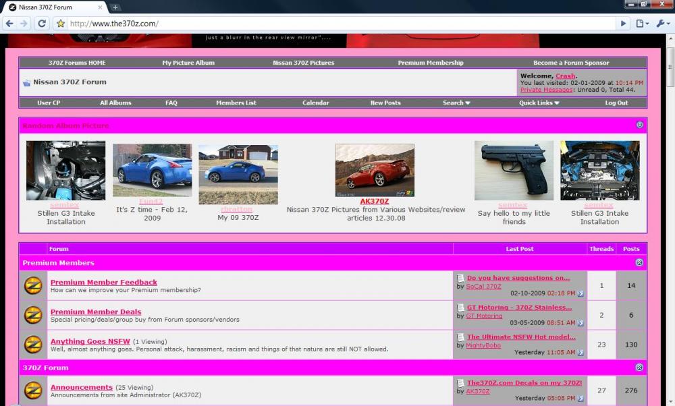Open 'It's Z time - Feb 12, 2009' thumbnail
The image size is (675, 406).
point(153,171)
